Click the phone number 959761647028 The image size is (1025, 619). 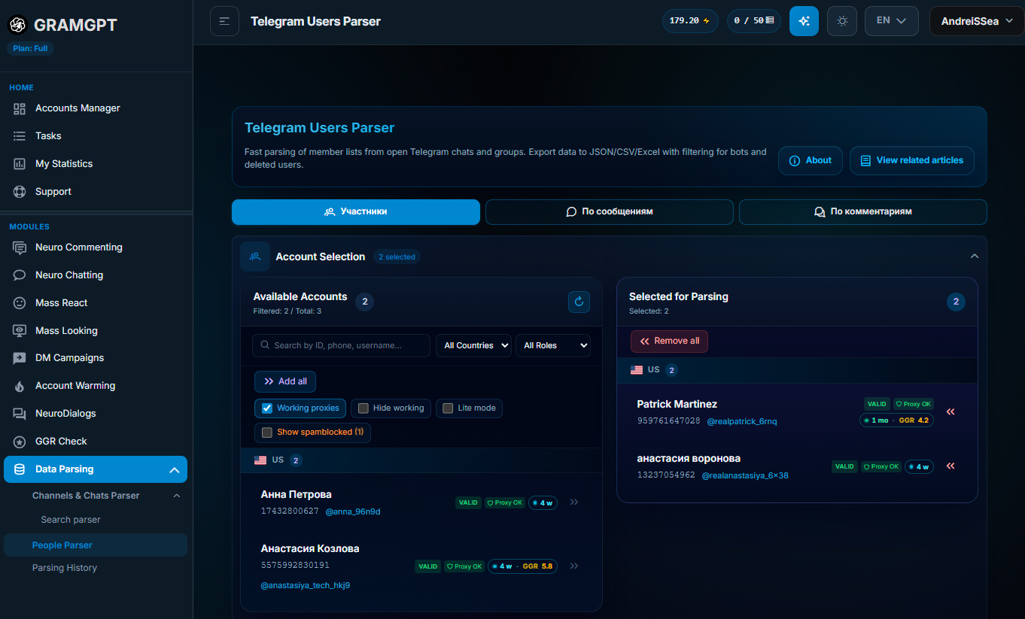coord(668,421)
